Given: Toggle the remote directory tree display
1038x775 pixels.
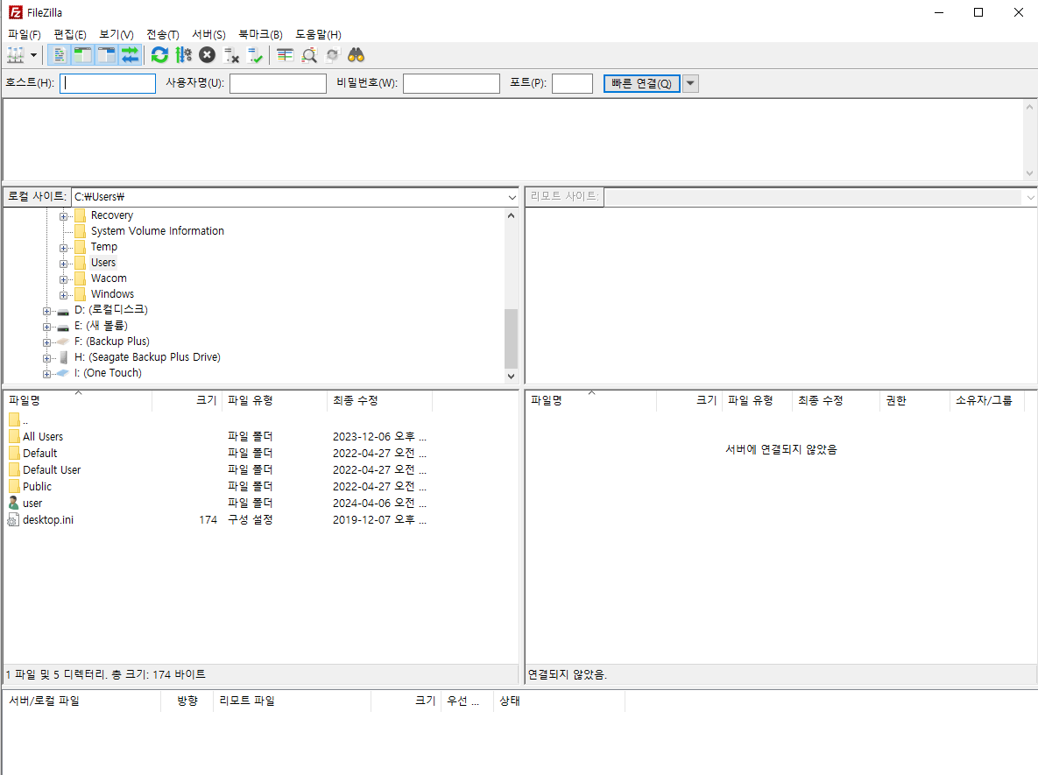Looking at the screenshot, I should [x=107, y=55].
